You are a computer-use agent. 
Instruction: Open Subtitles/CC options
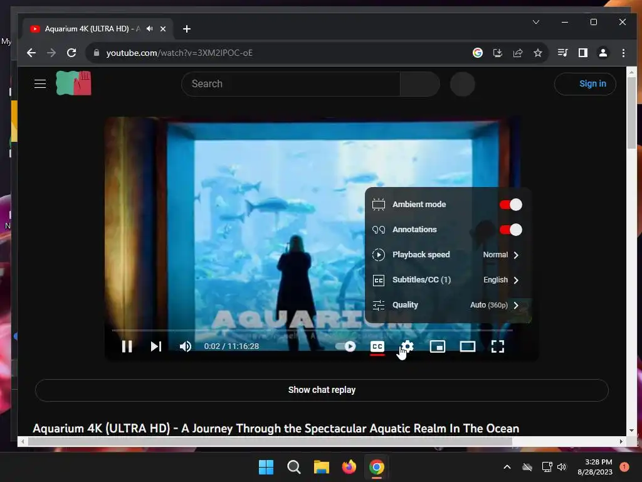[x=448, y=280]
